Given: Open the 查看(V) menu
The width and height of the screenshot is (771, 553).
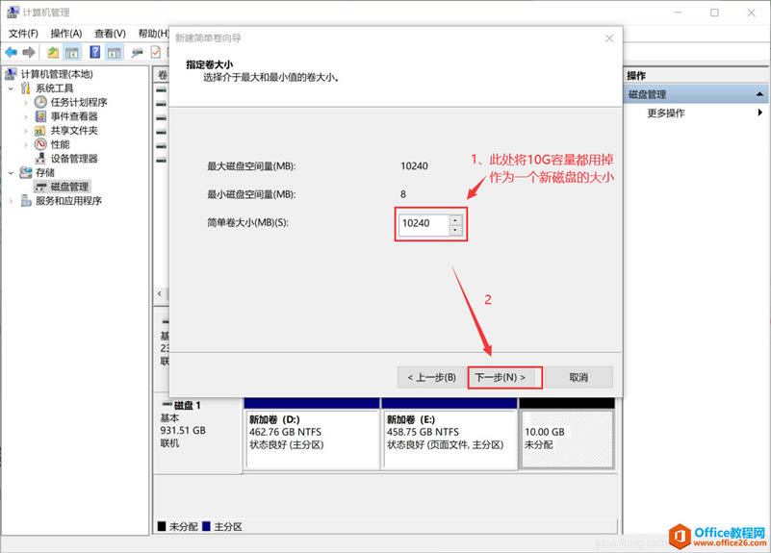Looking at the screenshot, I should coord(110,34).
